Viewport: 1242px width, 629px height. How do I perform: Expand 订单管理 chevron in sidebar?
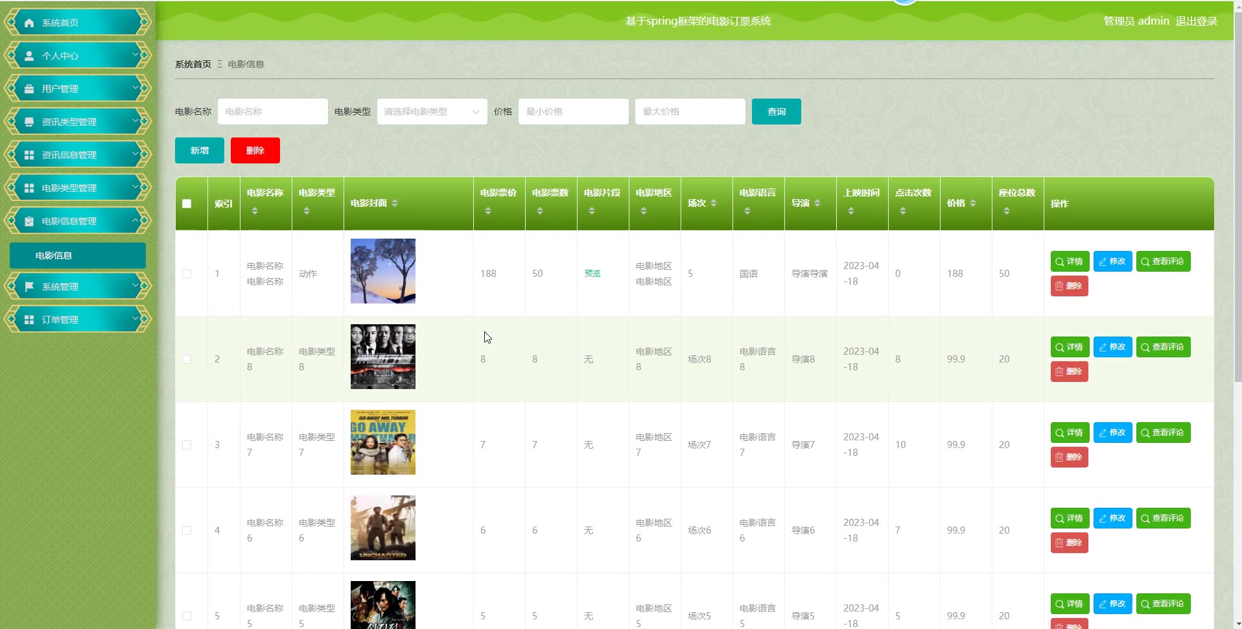(136, 319)
